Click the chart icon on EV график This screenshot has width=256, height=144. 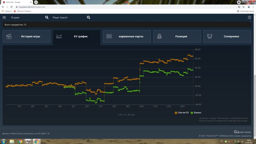[x=59, y=36]
